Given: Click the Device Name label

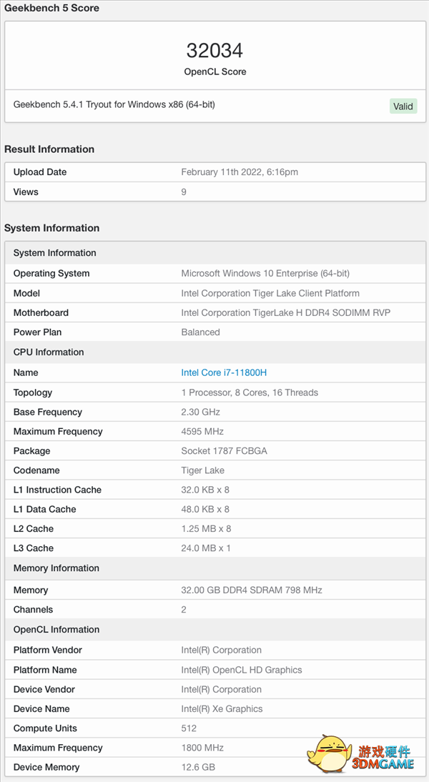Looking at the screenshot, I should click(41, 708).
